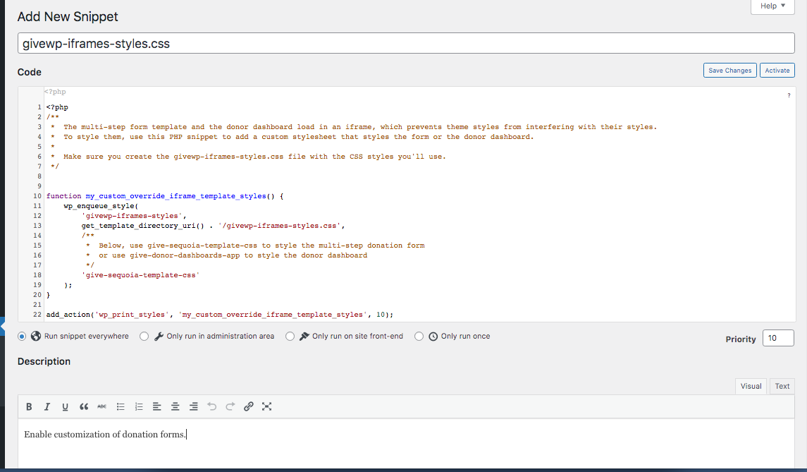Expand the Help dropdown

pyautogui.click(x=772, y=6)
